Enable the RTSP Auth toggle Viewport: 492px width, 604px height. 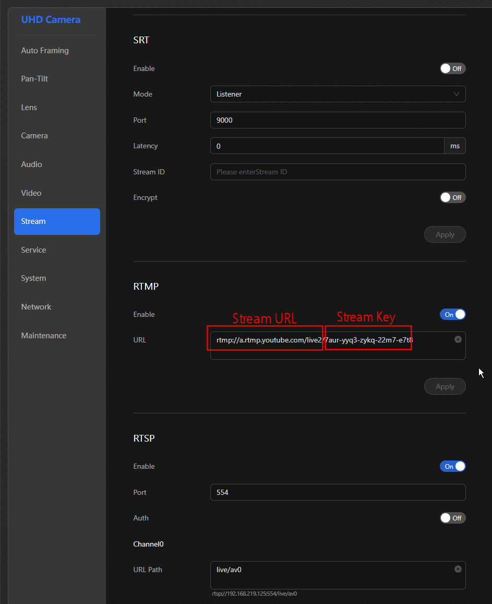[x=453, y=518]
